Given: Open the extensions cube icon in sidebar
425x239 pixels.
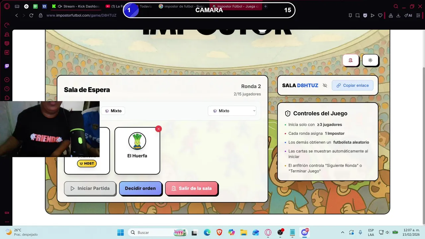Looking at the screenshot, I should (7, 98).
